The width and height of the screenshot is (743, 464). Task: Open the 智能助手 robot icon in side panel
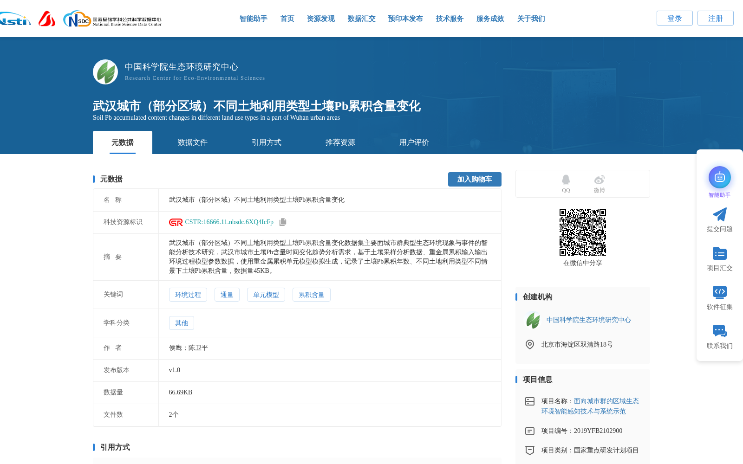(720, 177)
